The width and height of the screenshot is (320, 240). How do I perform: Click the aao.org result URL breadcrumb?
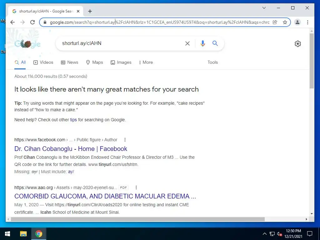[x=66, y=187]
